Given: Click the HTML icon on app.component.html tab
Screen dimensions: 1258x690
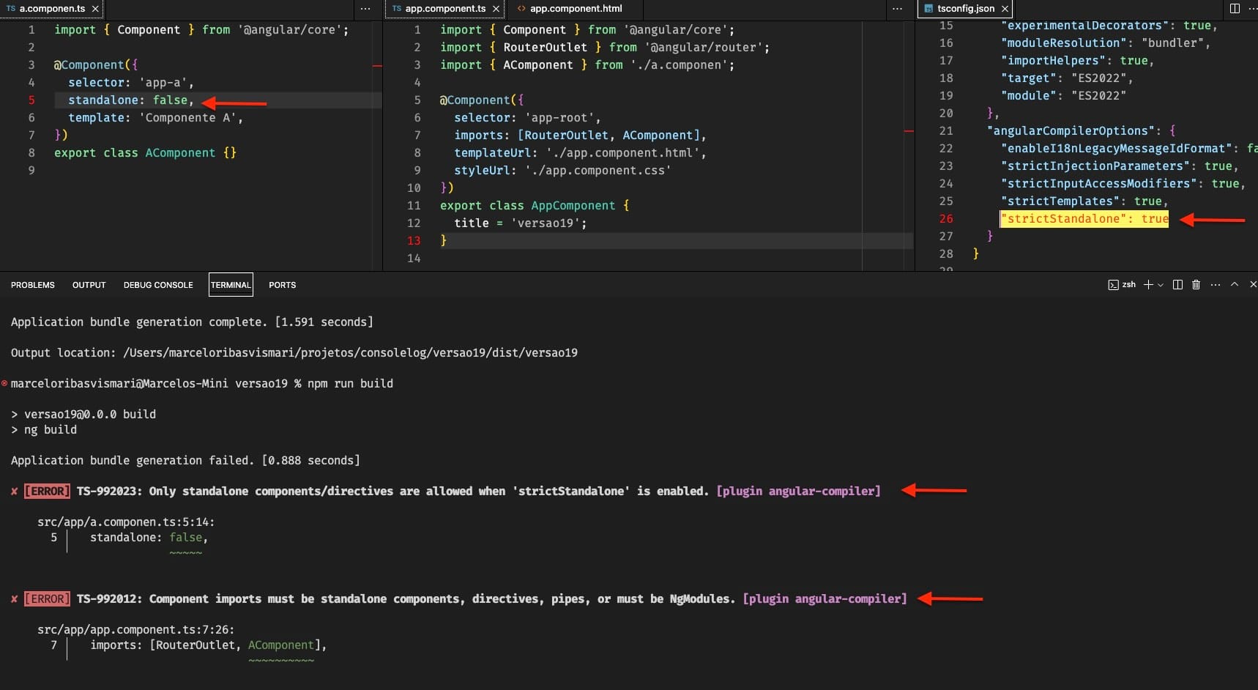Looking at the screenshot, I should coord(521,9).
